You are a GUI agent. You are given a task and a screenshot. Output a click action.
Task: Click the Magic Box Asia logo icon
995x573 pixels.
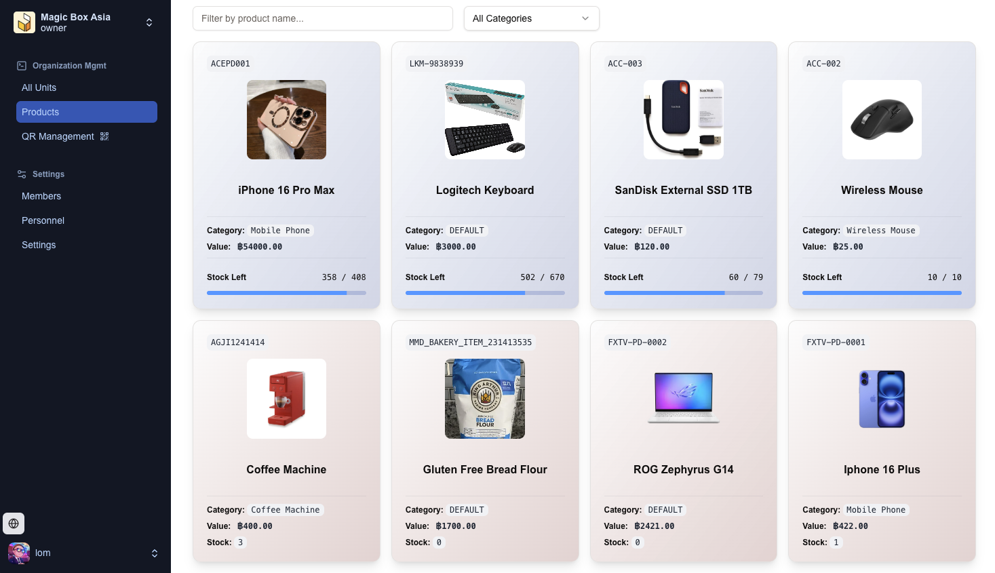click(24, 22)
